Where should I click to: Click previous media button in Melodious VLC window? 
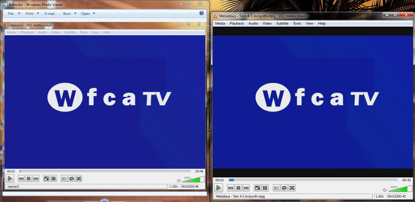[x=231, y=188]
